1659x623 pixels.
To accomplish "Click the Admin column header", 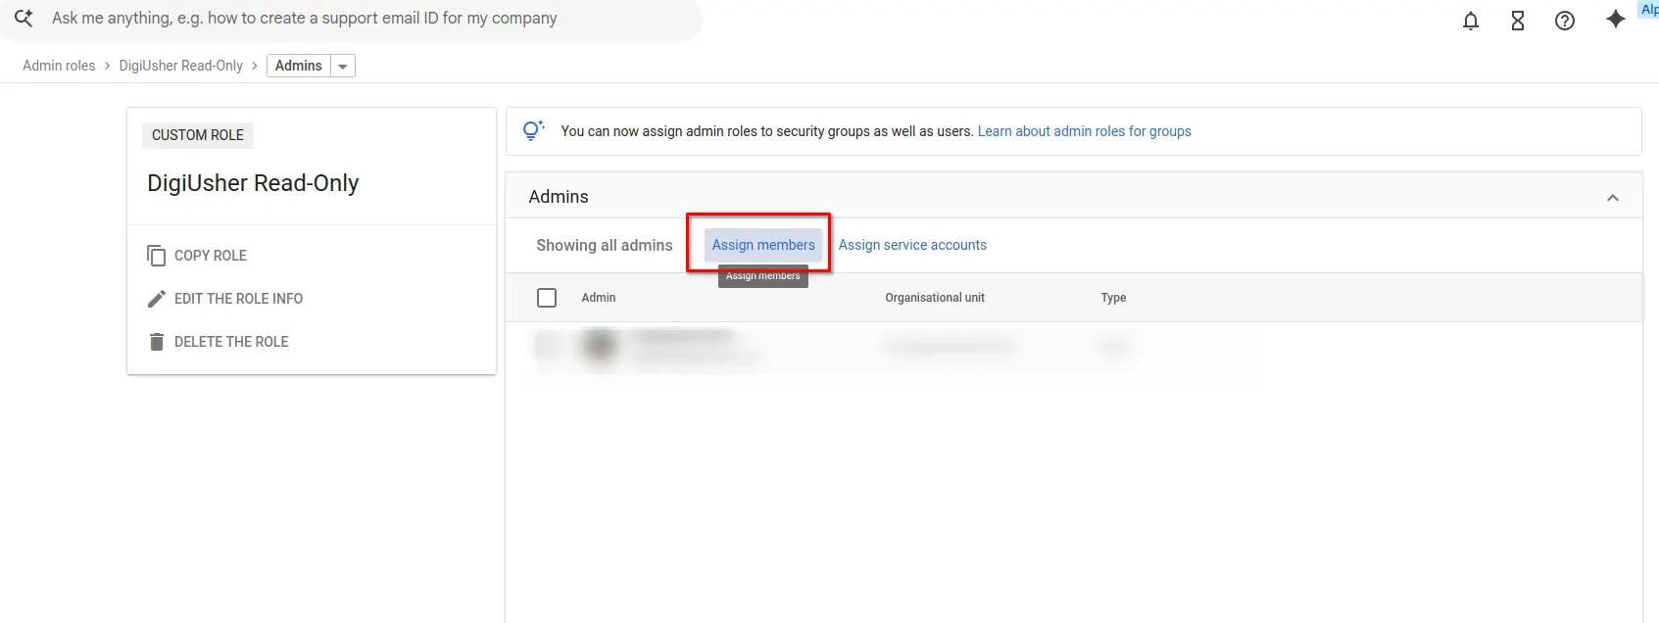I will pyautogui.click(x=599, y=298).
